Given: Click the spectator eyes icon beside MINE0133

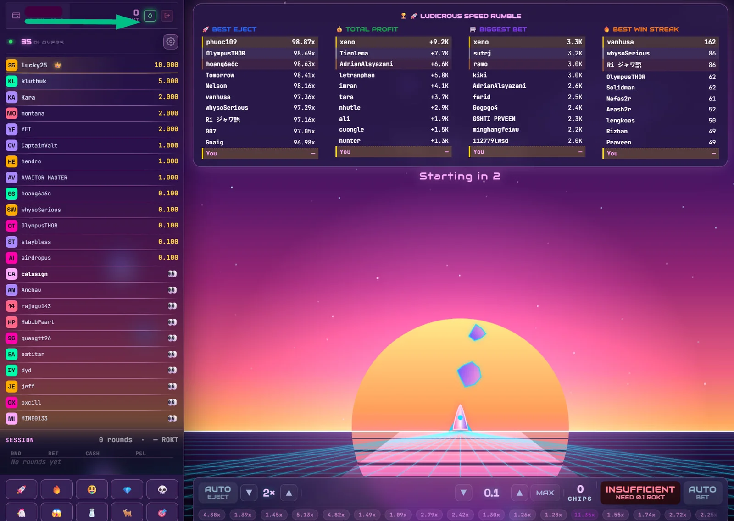Looking at the screenshot, I should pyautogui.click(x=172, y=418).
